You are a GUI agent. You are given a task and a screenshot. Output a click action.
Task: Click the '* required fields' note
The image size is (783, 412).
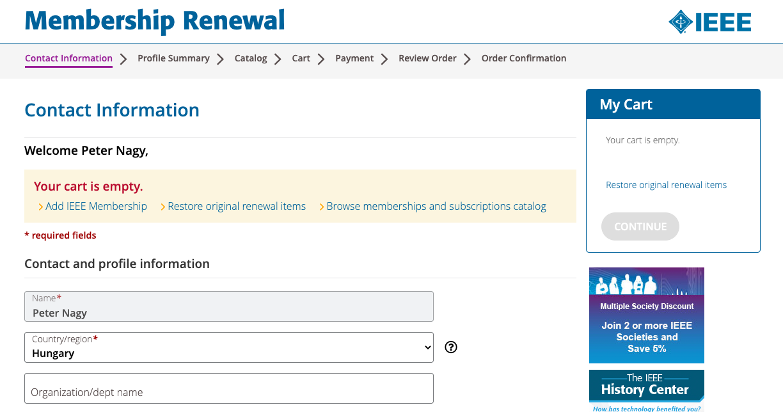click(x=60, y=235)
